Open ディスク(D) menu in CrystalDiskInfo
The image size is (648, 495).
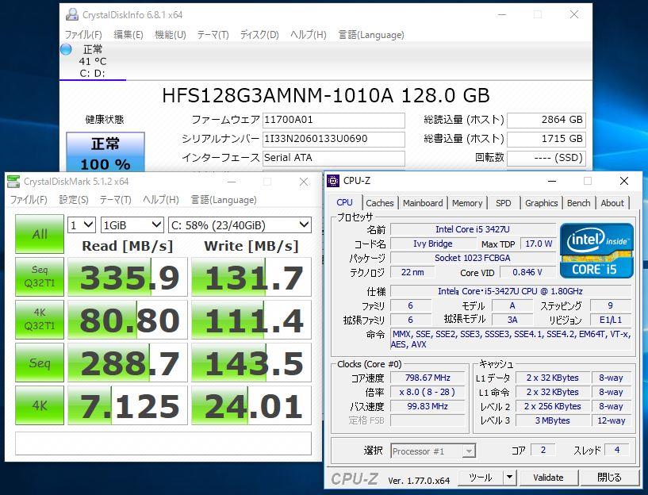(259, 35)
